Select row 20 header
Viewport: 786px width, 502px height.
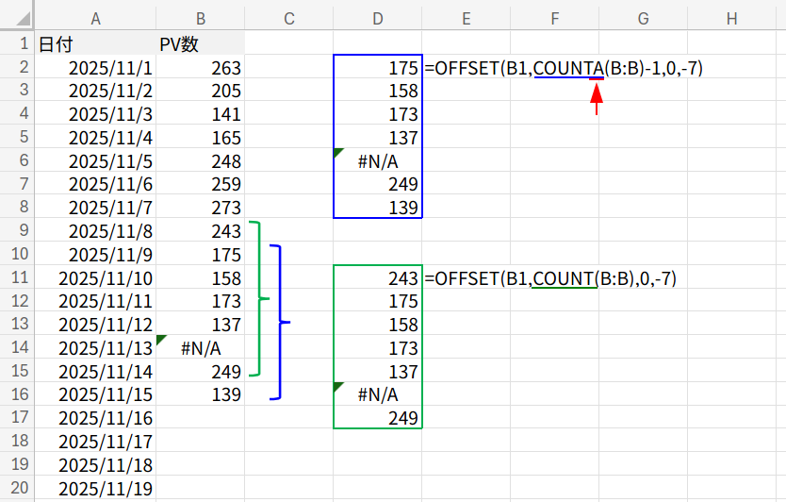17,488
